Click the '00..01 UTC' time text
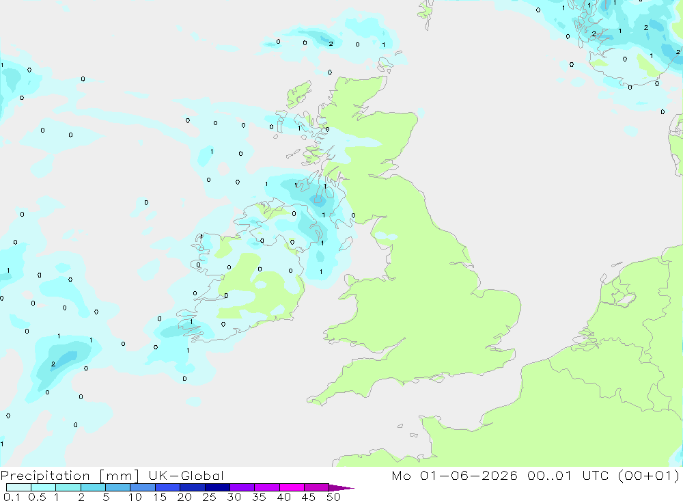 tap(568, 476)
